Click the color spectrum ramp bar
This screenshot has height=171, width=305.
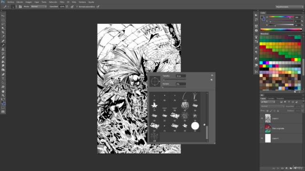(281, 29)
